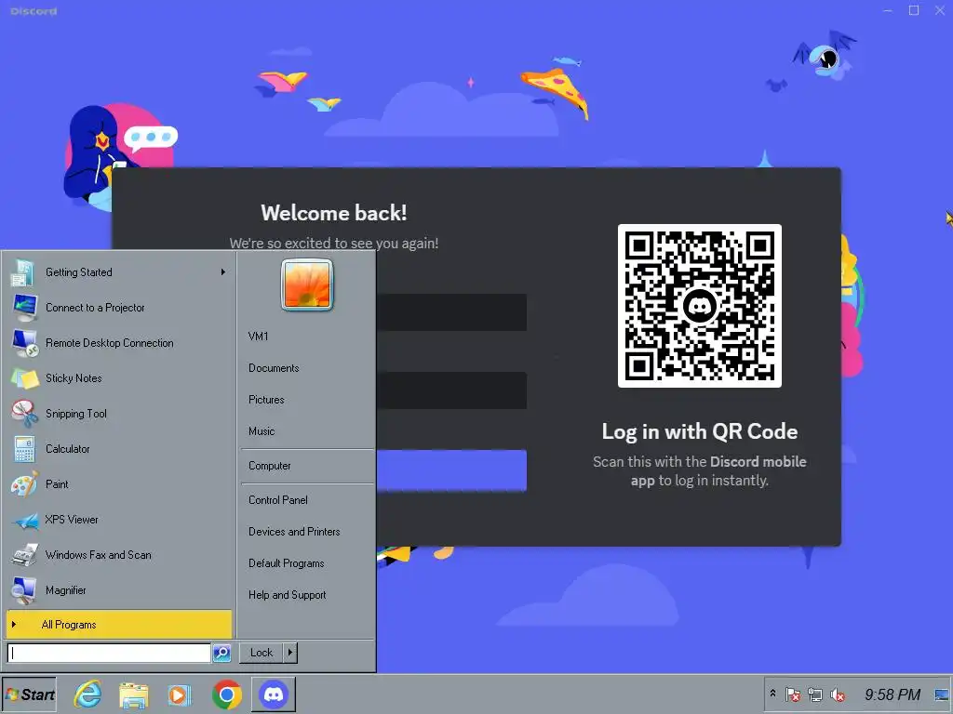This screenshot has width=953, height=714.
Task: Click the Remote Desktop Connection icon
Action: 24,343
